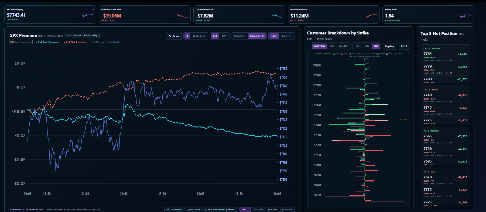Screen dimensions: 486x212
Task: Open the MM GEX tab
Action: 343,46
